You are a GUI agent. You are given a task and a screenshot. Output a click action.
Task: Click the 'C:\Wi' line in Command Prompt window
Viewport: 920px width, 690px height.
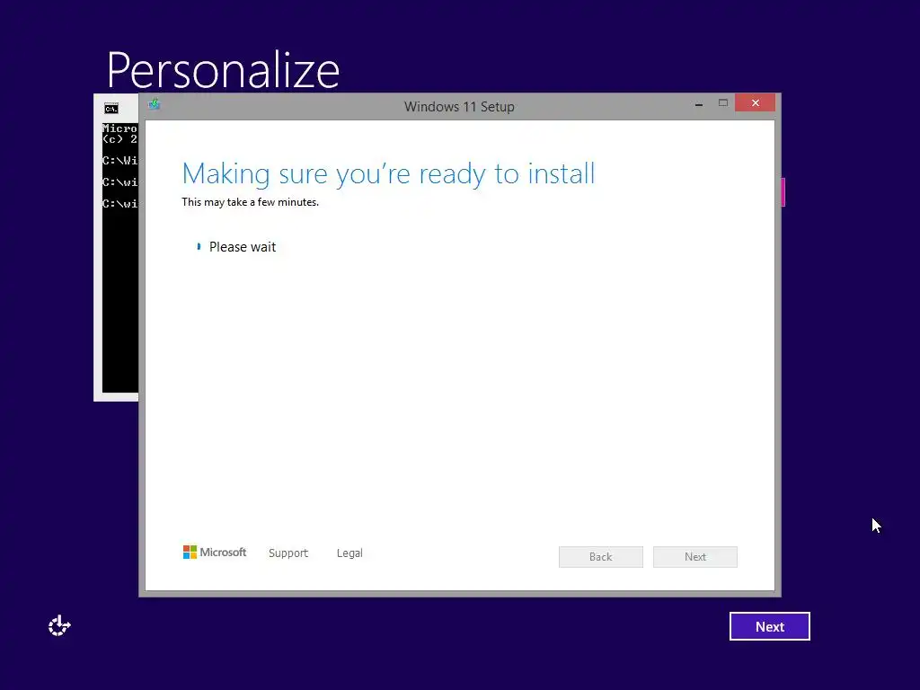point(119,160)
